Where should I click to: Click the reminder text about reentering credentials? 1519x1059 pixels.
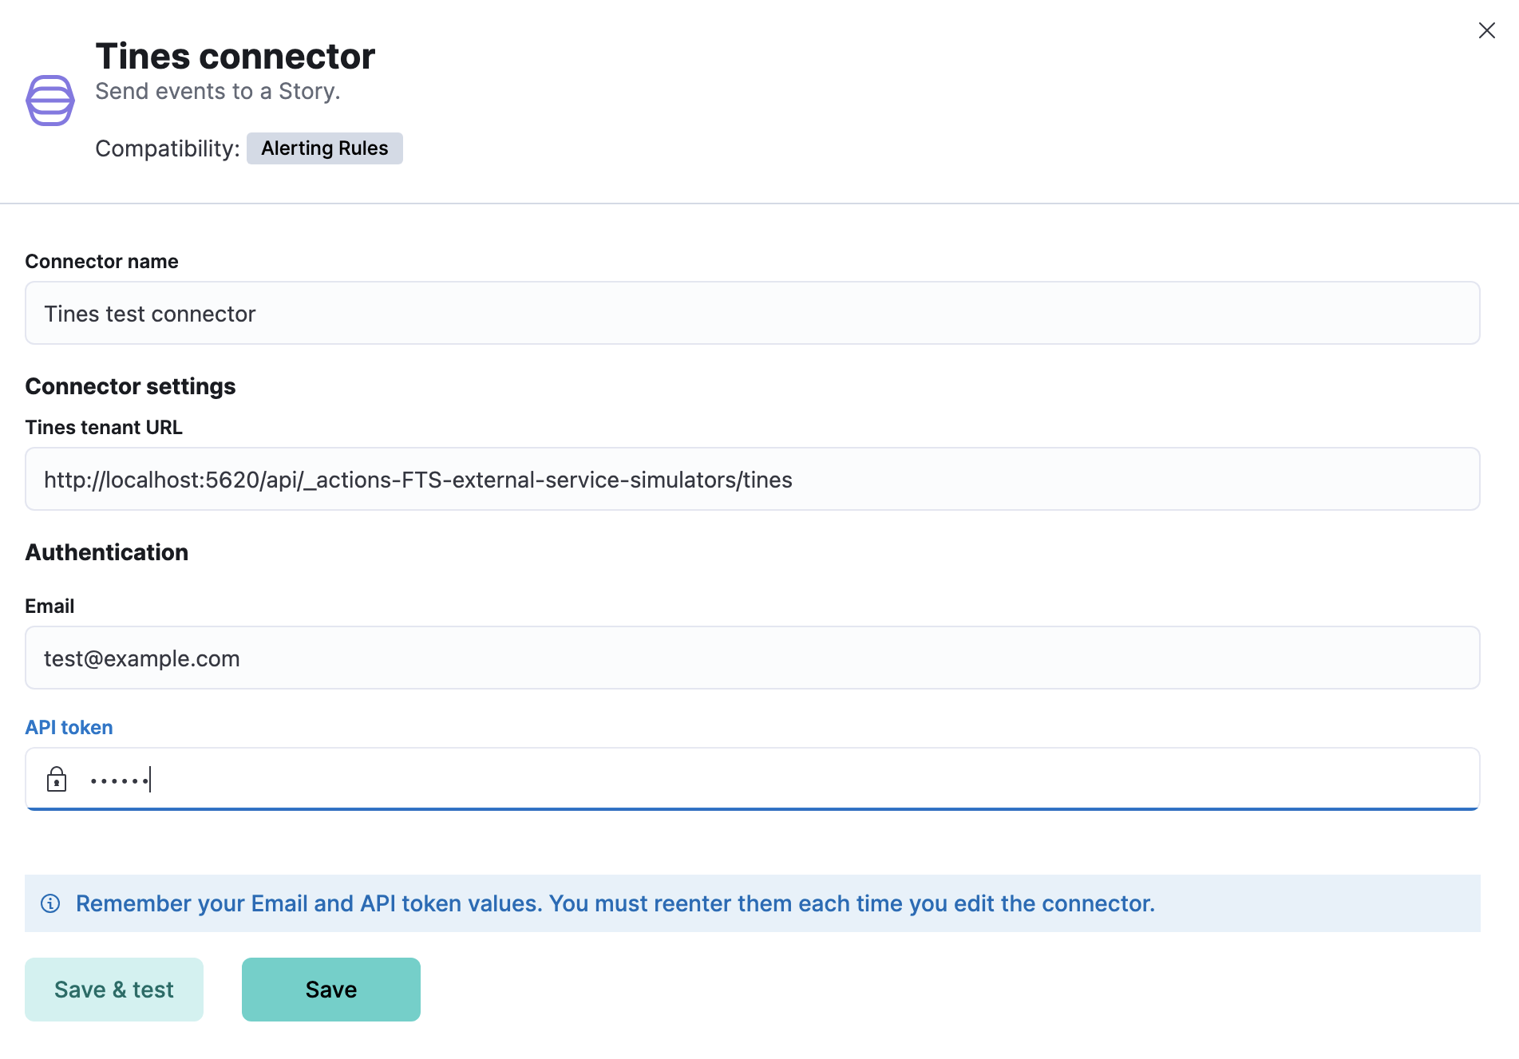click(615, 903)
